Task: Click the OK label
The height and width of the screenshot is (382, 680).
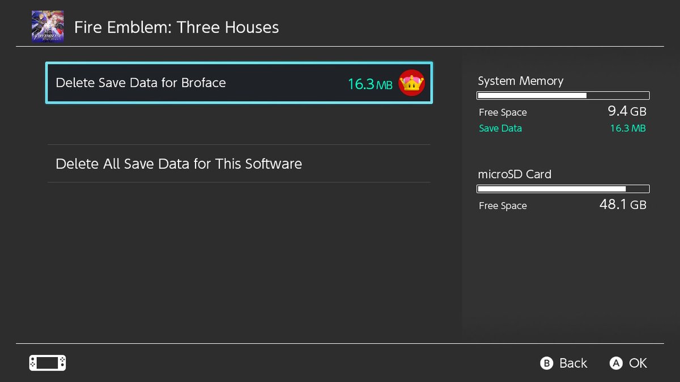Action: pyautogui.click(x=638, y=363)
